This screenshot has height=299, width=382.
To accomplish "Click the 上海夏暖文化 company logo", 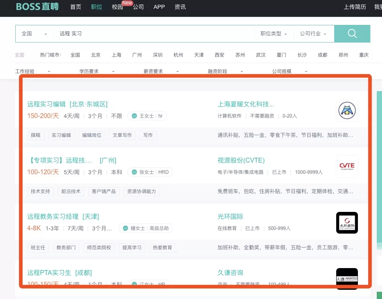I will point(347,110).
